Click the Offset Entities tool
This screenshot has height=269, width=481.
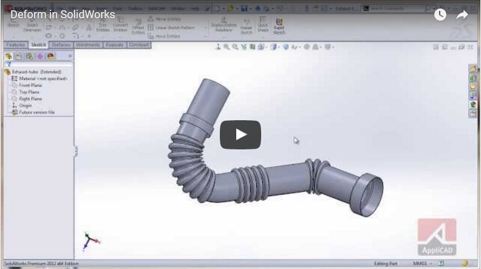point(138,27)
